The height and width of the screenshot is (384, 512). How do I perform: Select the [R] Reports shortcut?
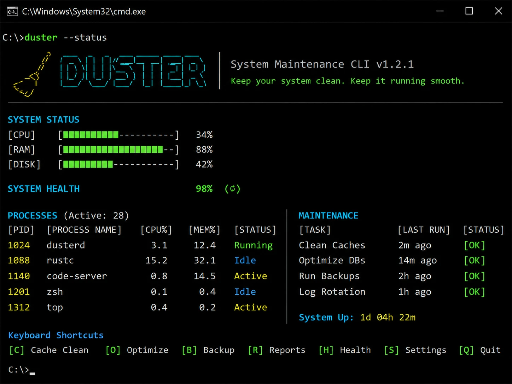(x=277, y=350)
